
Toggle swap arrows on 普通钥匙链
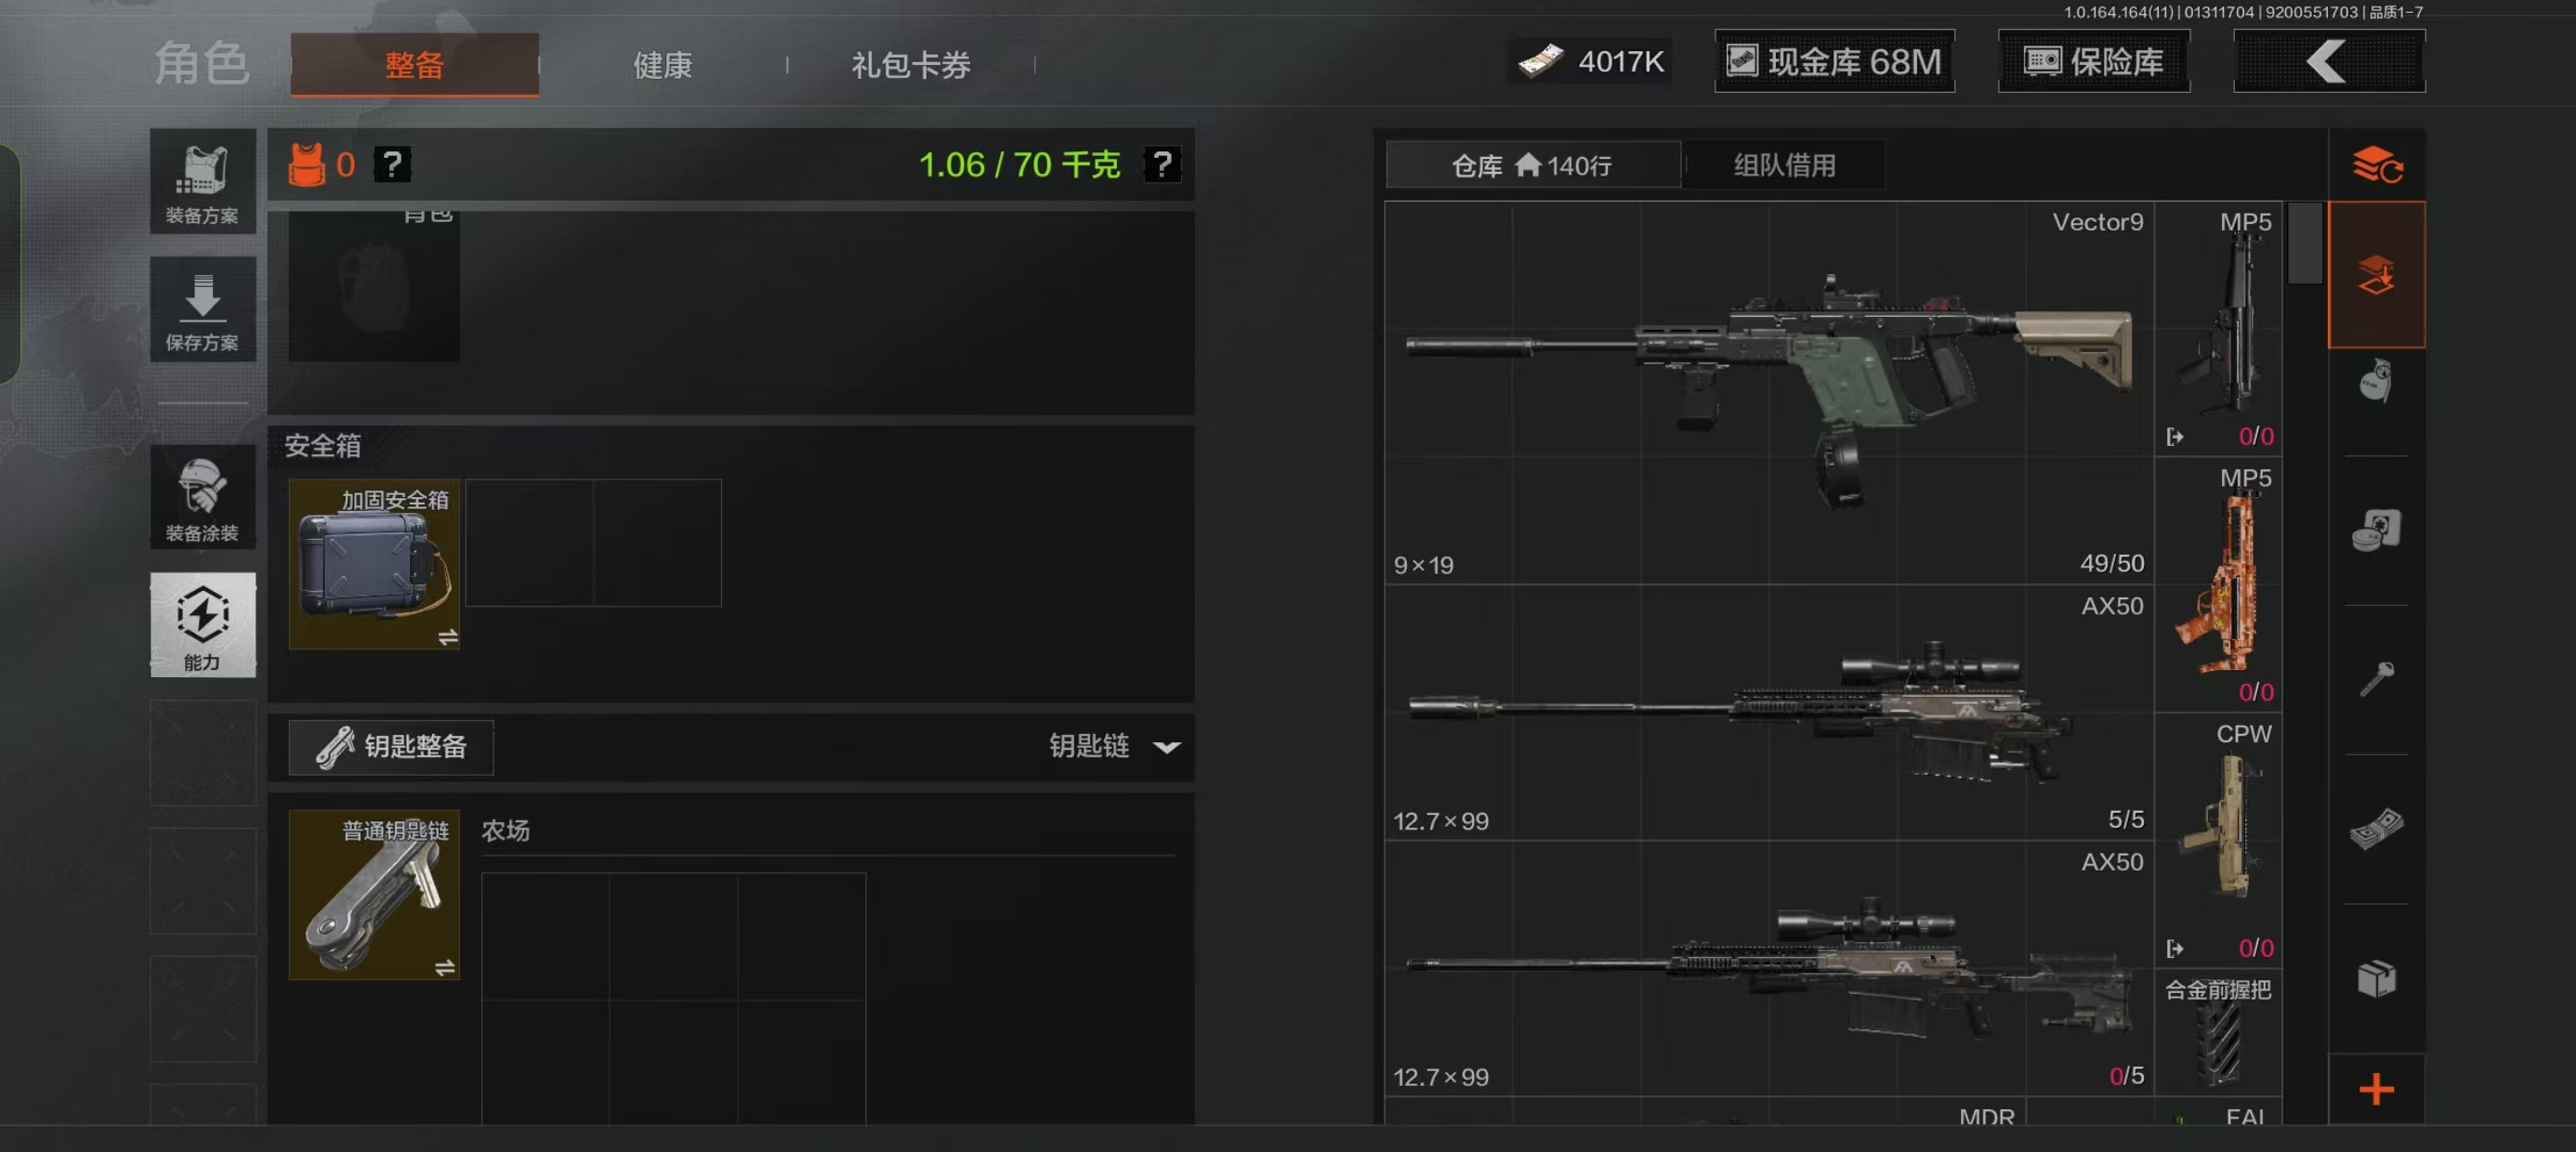pyautogui.click(x=445, y=967)
